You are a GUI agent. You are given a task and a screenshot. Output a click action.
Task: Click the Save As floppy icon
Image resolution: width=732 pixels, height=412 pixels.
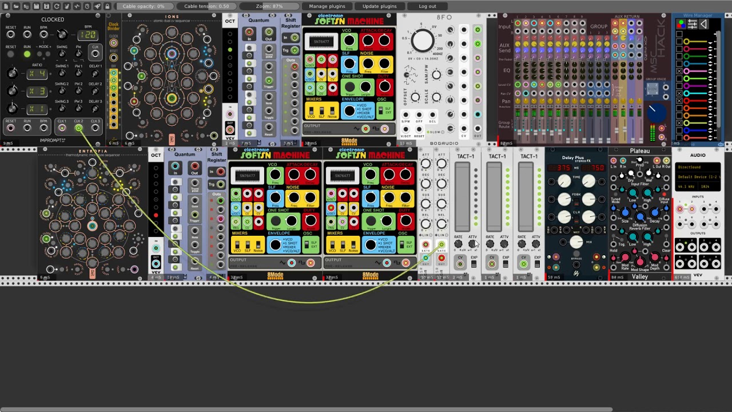tap(46, 6)
